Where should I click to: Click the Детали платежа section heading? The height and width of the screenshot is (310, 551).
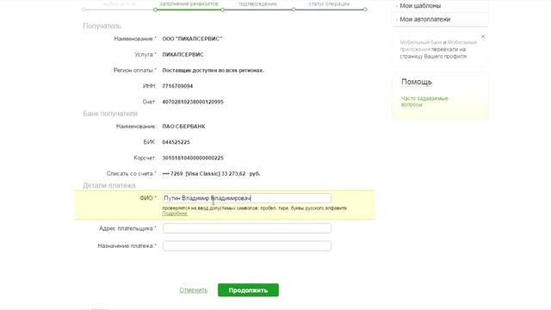[x=109, y=185]
